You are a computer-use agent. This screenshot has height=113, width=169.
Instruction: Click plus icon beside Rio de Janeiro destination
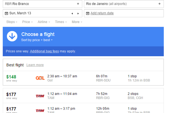[159, 4]
